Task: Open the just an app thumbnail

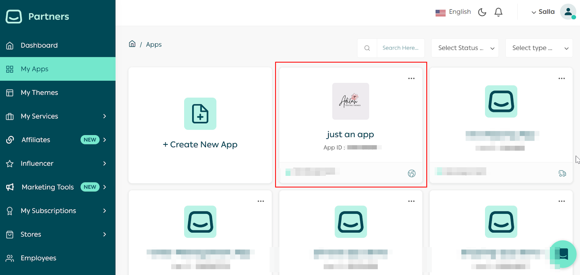Action: (x=351, y=101)
